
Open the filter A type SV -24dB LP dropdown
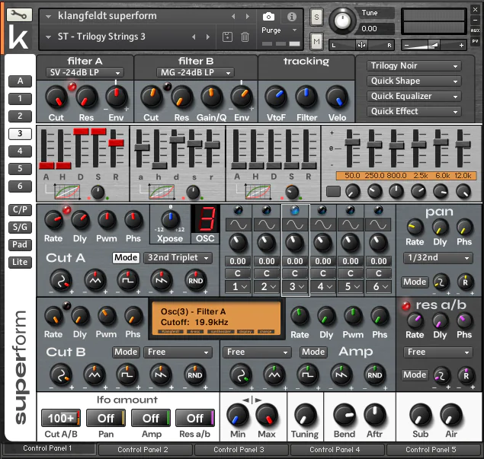point(84,72)
